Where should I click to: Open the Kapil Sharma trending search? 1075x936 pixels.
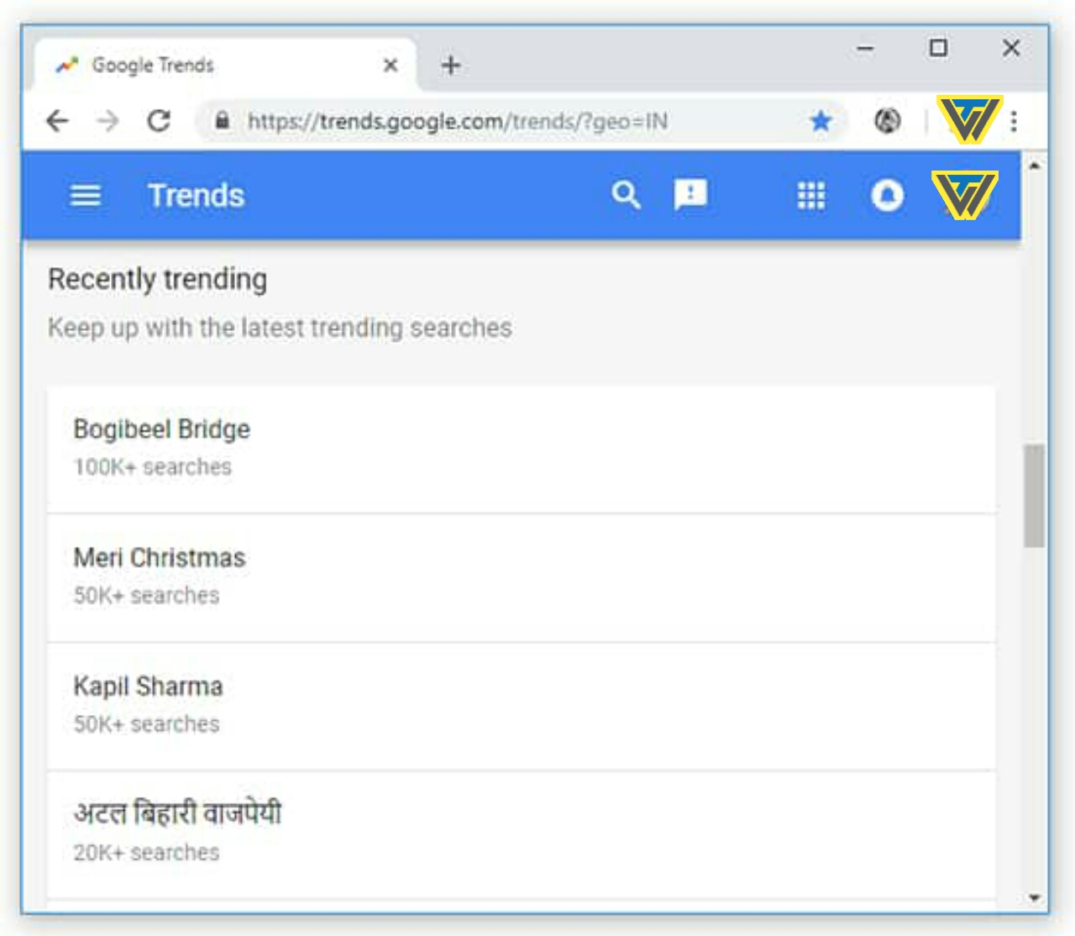(148, 686)
